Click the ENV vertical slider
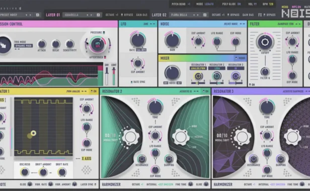 click(107, 76)
